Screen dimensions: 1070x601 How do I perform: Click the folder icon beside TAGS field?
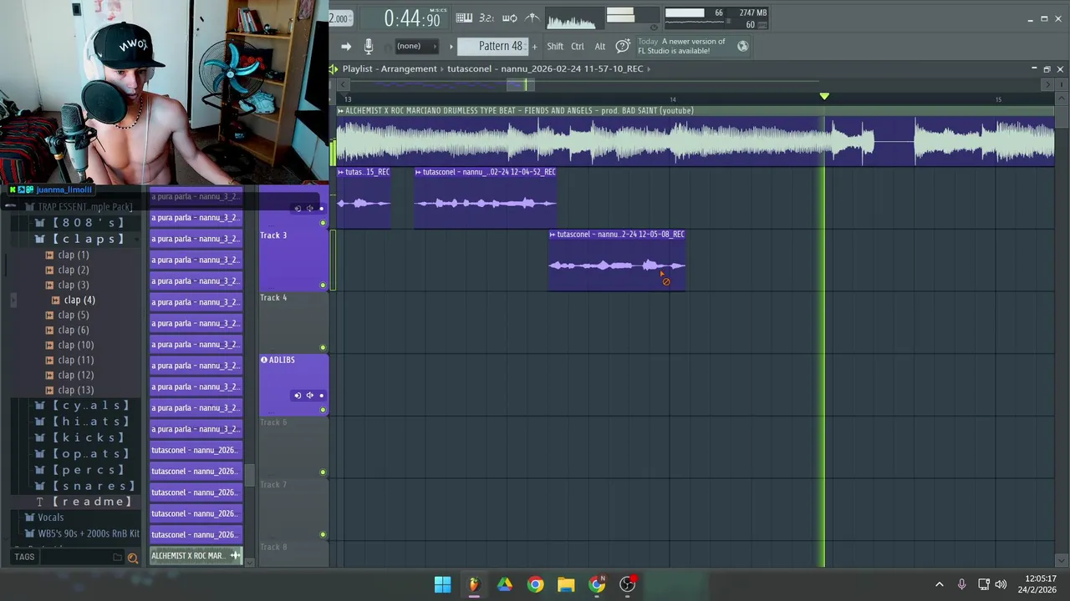[117, 558]
